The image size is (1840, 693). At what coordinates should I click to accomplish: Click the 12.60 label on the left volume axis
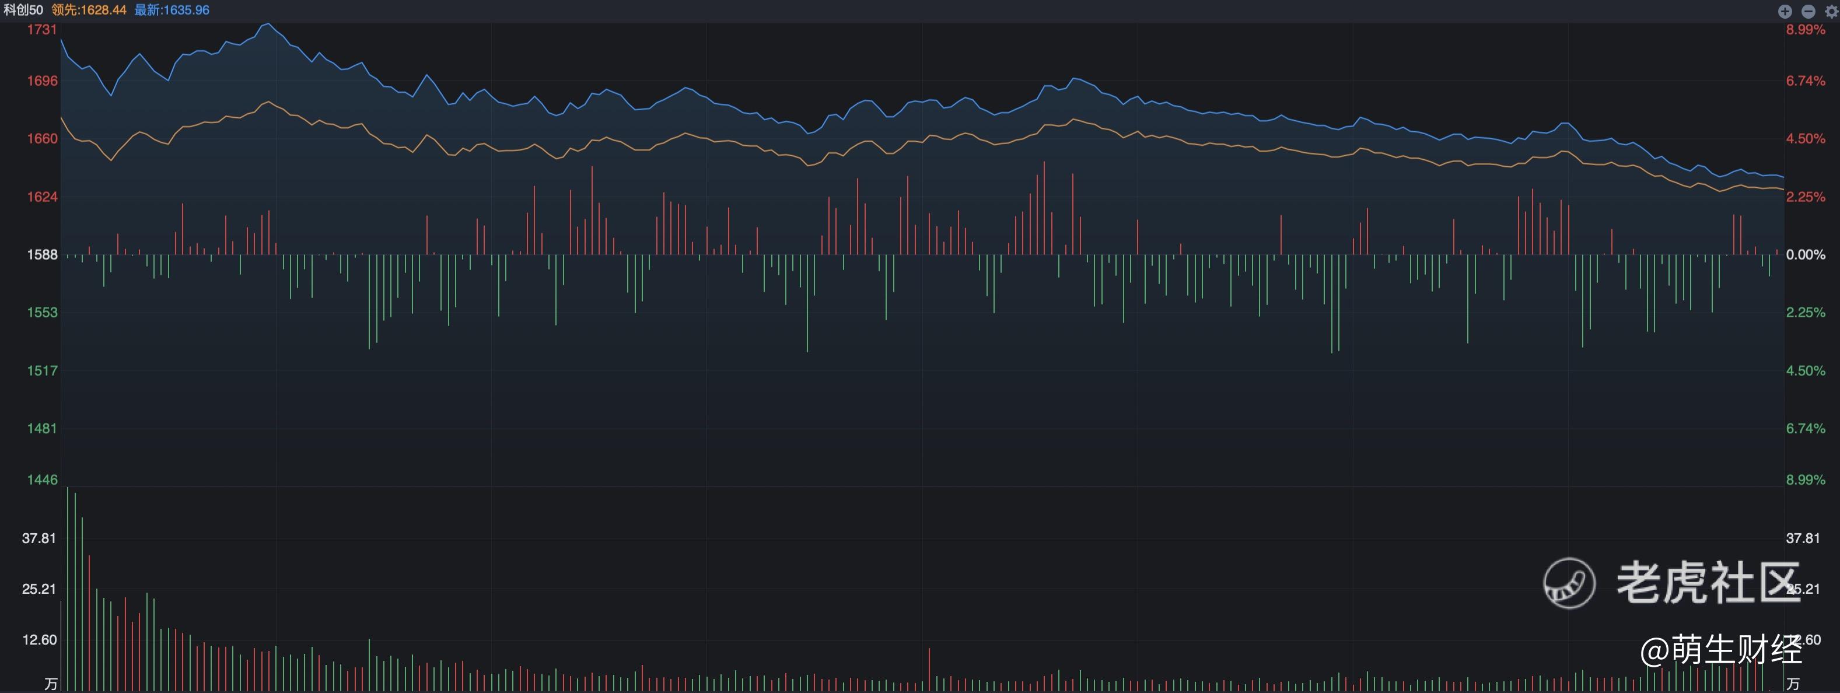pos(39,639)
